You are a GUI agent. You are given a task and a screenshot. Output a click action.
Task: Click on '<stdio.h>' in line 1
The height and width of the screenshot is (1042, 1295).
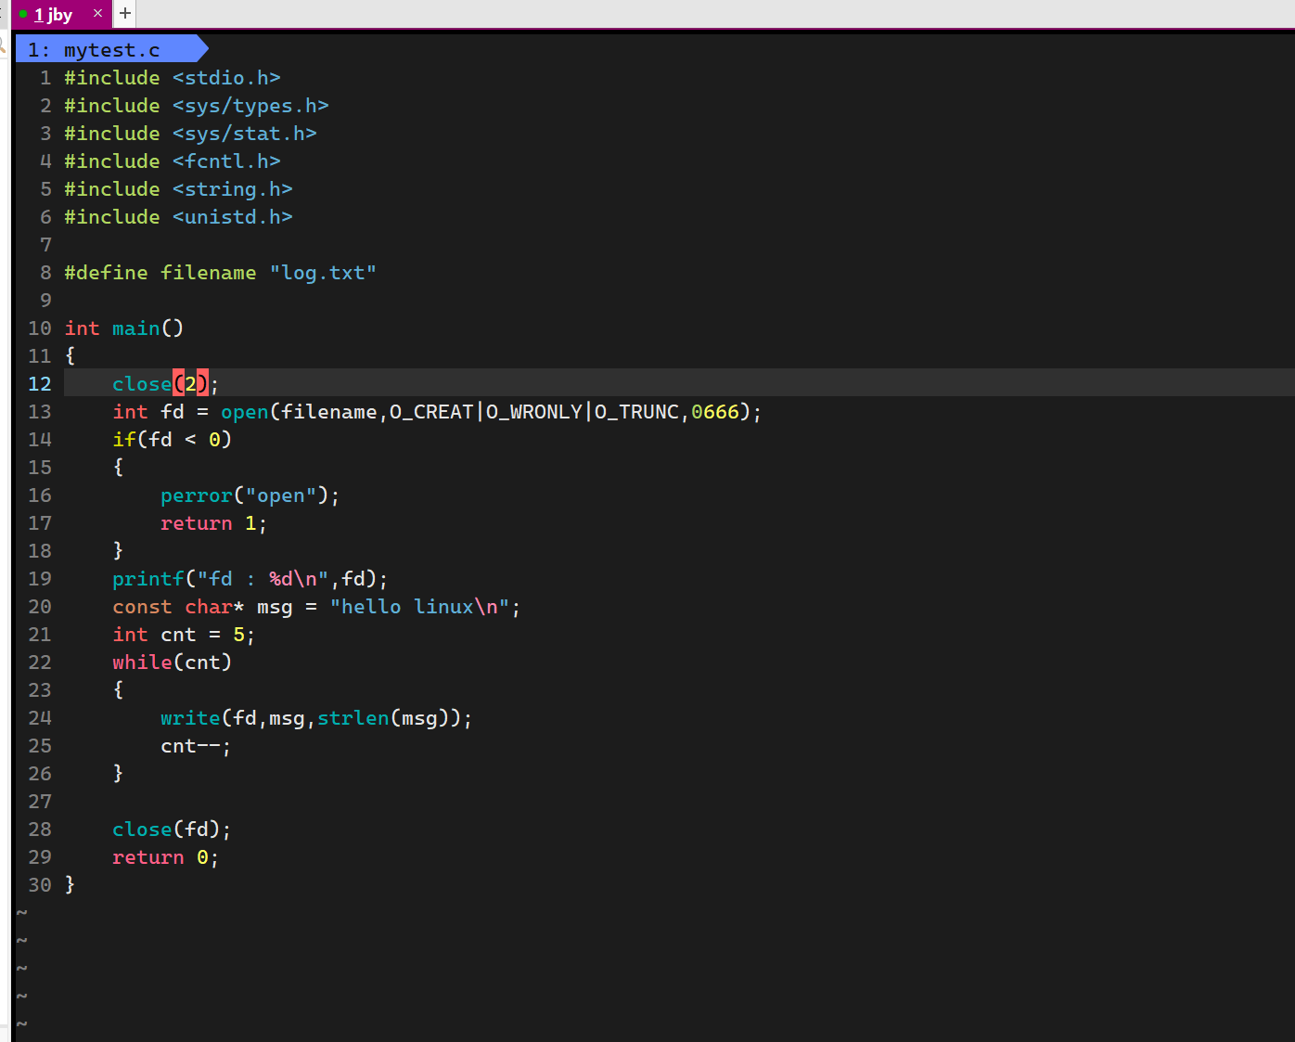point(226,78)
